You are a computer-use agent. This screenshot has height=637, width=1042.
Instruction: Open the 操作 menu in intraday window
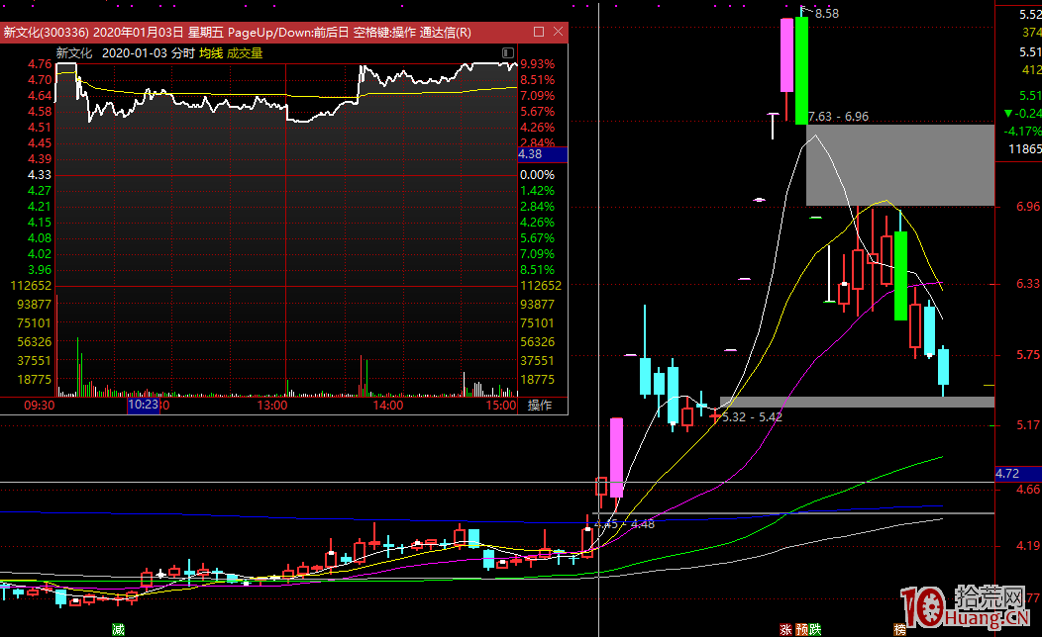(540, 406)
